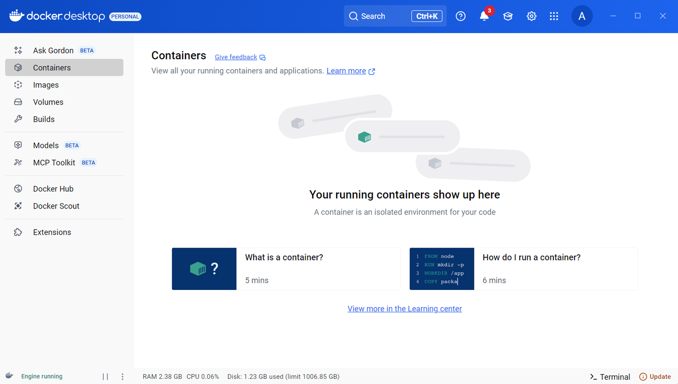Open the Learning center graduation cap icon
Viewport: 678px width, 384px height.
508,16
